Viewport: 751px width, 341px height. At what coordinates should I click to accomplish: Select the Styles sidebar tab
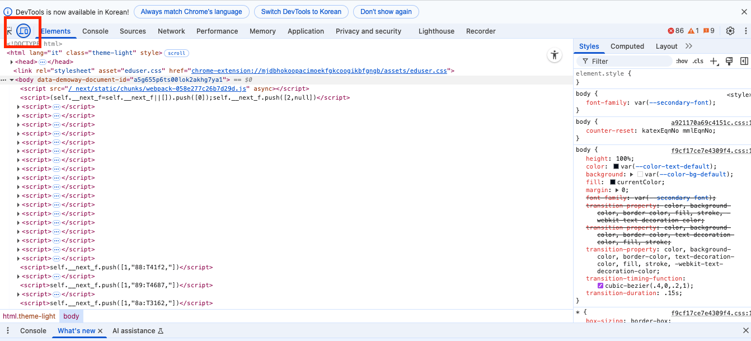click(589, 46)
